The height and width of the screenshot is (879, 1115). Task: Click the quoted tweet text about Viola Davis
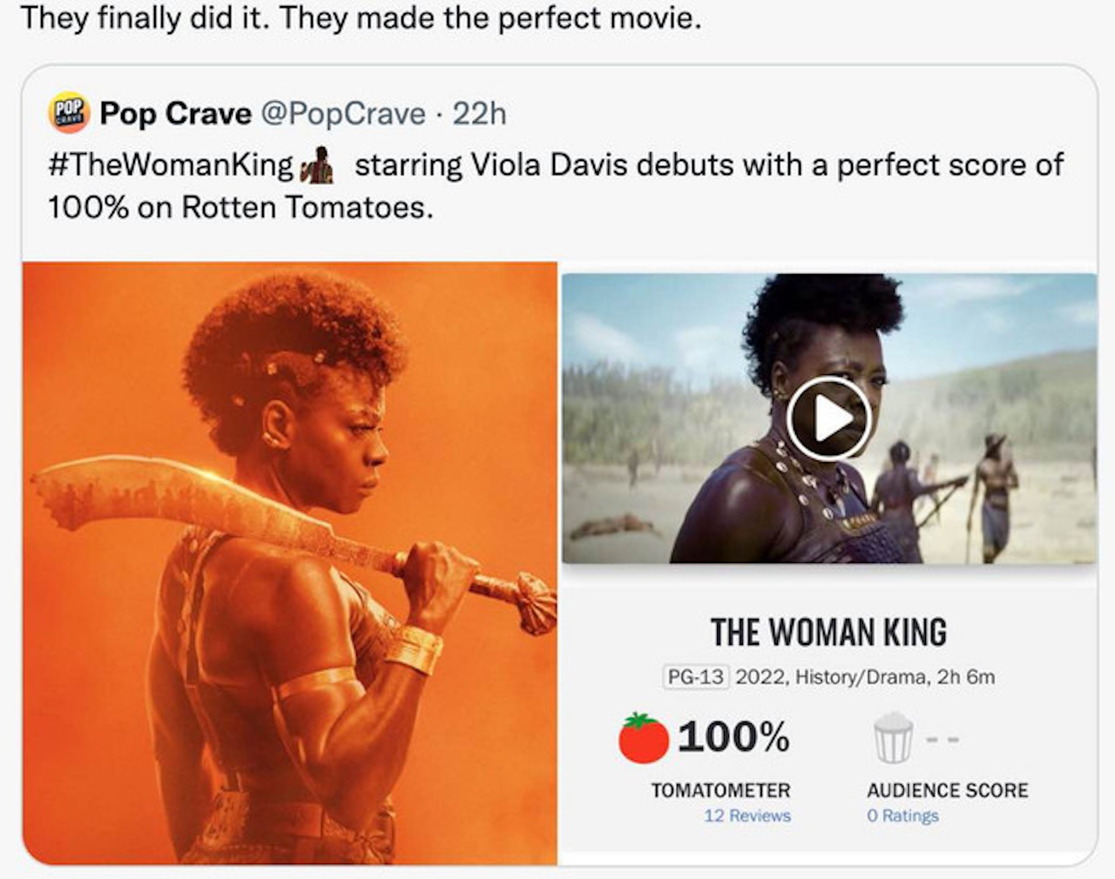pyautogui.click(x=556, y=186)
